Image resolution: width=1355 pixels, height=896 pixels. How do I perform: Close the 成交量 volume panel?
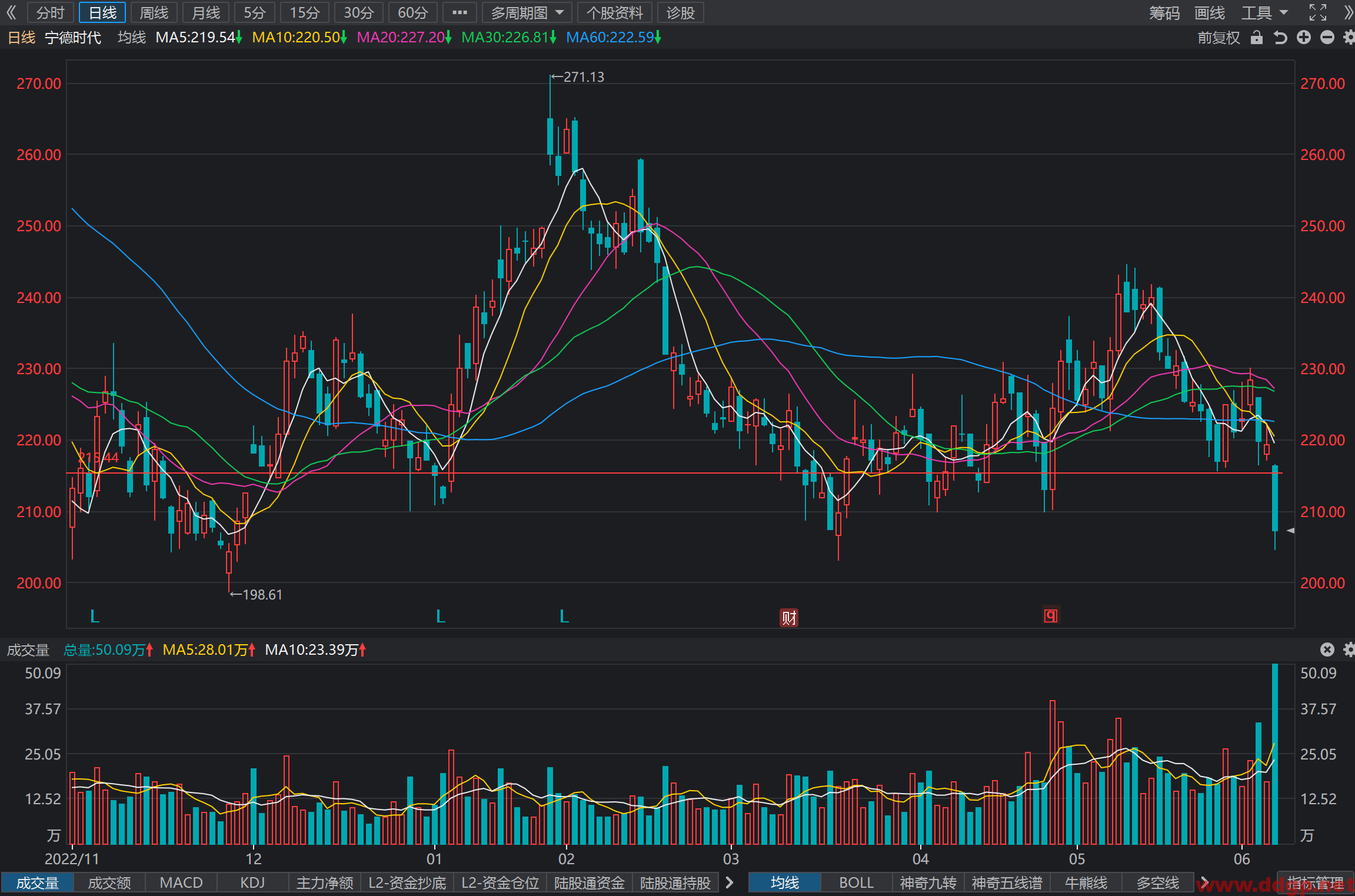[x=1327, y=649]
